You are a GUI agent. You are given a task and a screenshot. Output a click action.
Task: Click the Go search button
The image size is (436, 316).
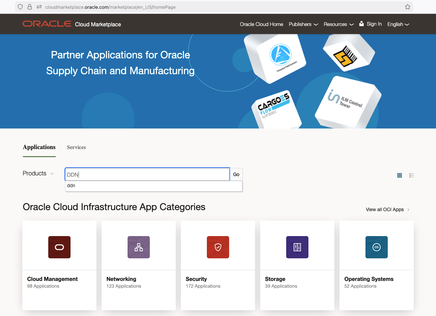pyautogui.click(x=236, y=174)
